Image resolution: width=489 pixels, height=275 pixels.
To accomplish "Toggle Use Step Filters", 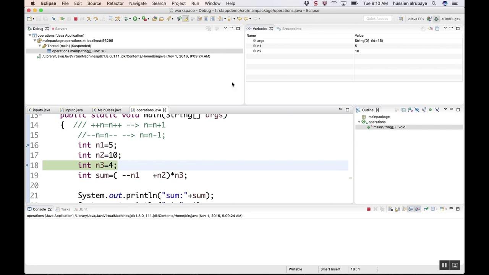I will [x=117, y=19].
